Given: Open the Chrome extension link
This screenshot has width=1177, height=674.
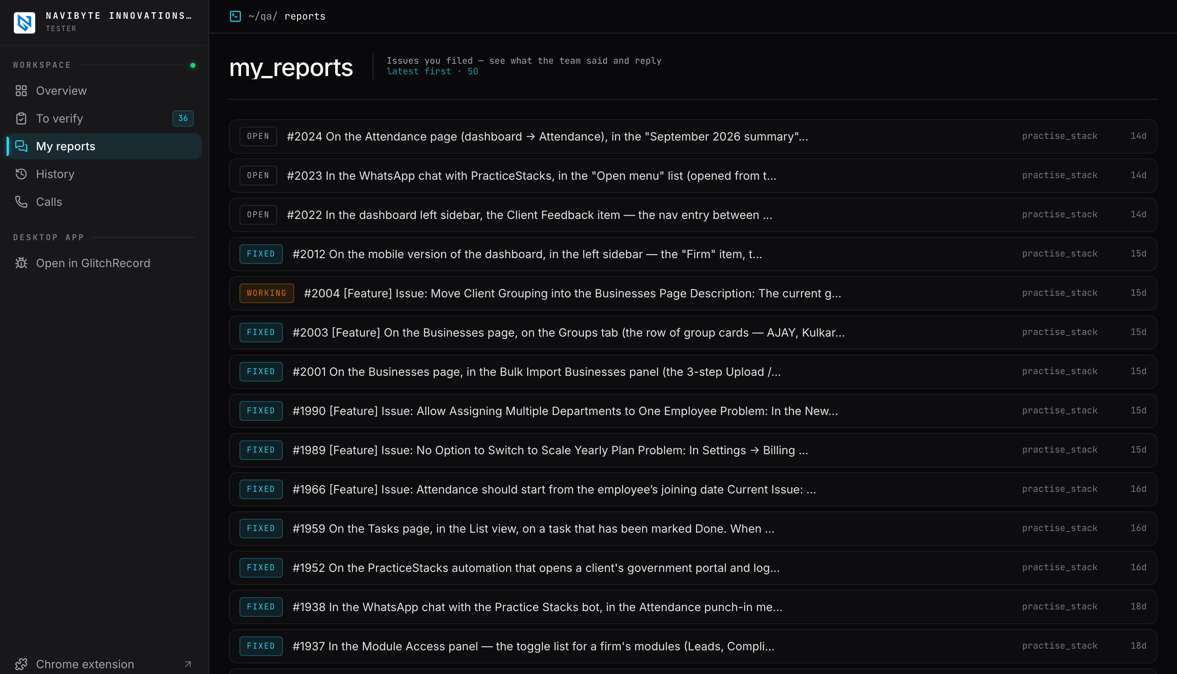Looking at the screenshot, I should pos(104,664).
